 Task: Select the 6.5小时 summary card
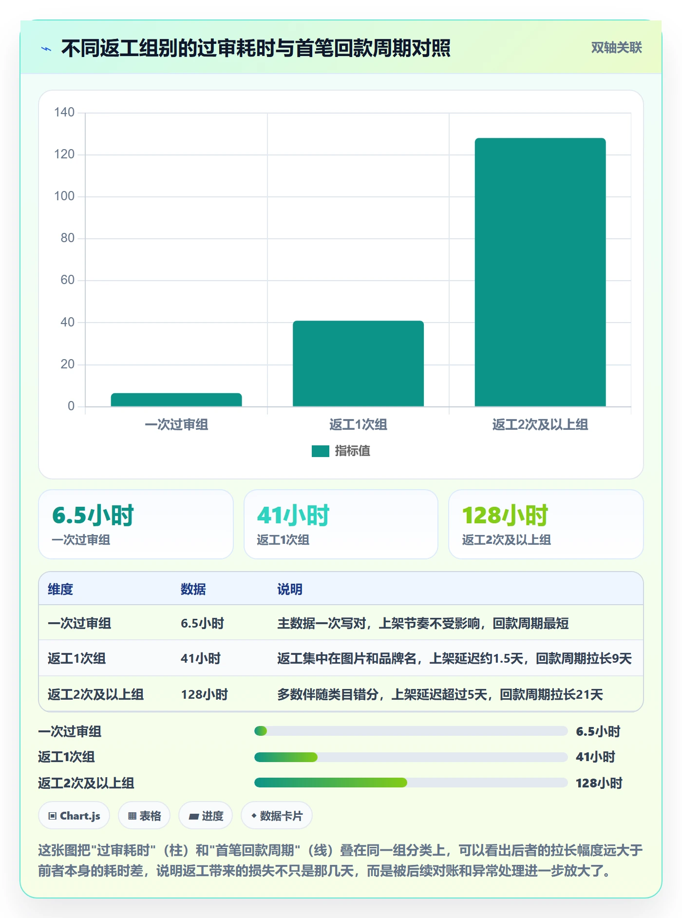136,524
